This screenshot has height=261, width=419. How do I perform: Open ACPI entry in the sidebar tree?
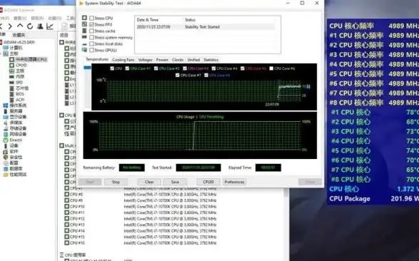20,100
